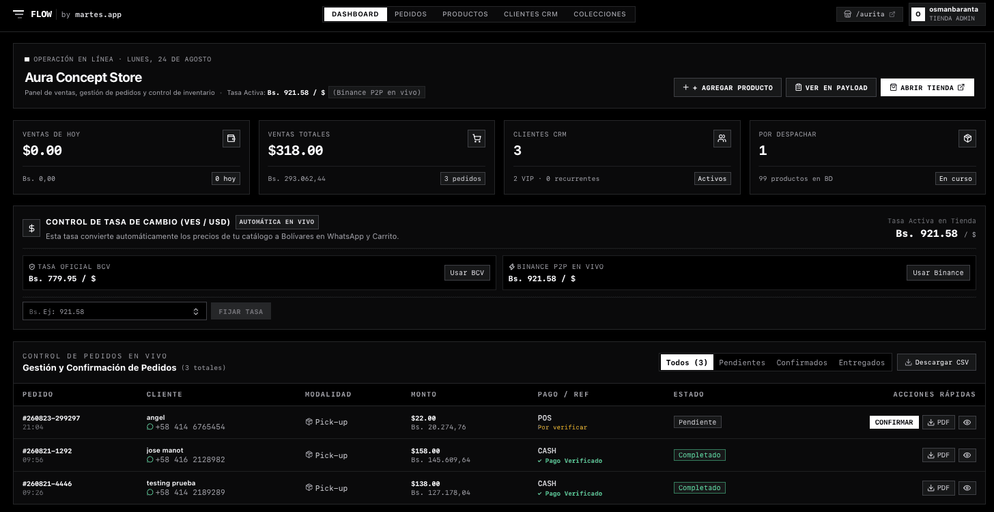
Task: Click the WhatsApp icon for angel's phone
Action: pos(150,427)
